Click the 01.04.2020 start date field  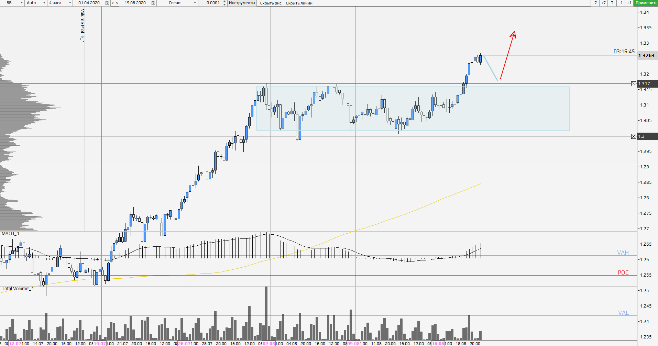(x=89, y=3)
